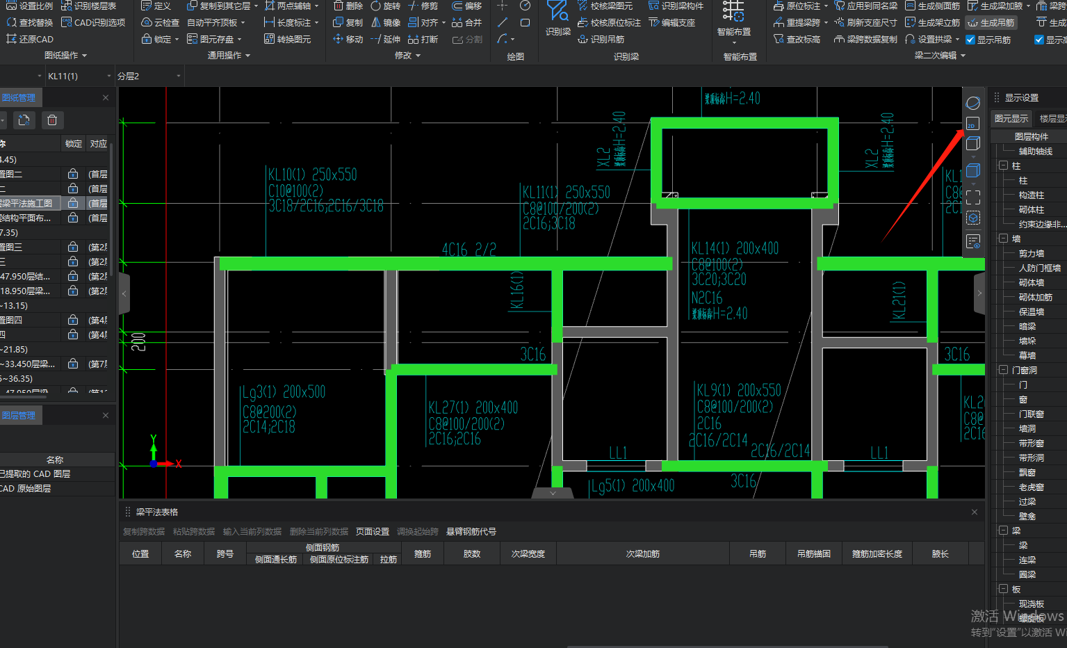Click the 查改标高 elevation tool
Image resolution: width=1067 pixels, height=648 pixels.
pos(797,39)
